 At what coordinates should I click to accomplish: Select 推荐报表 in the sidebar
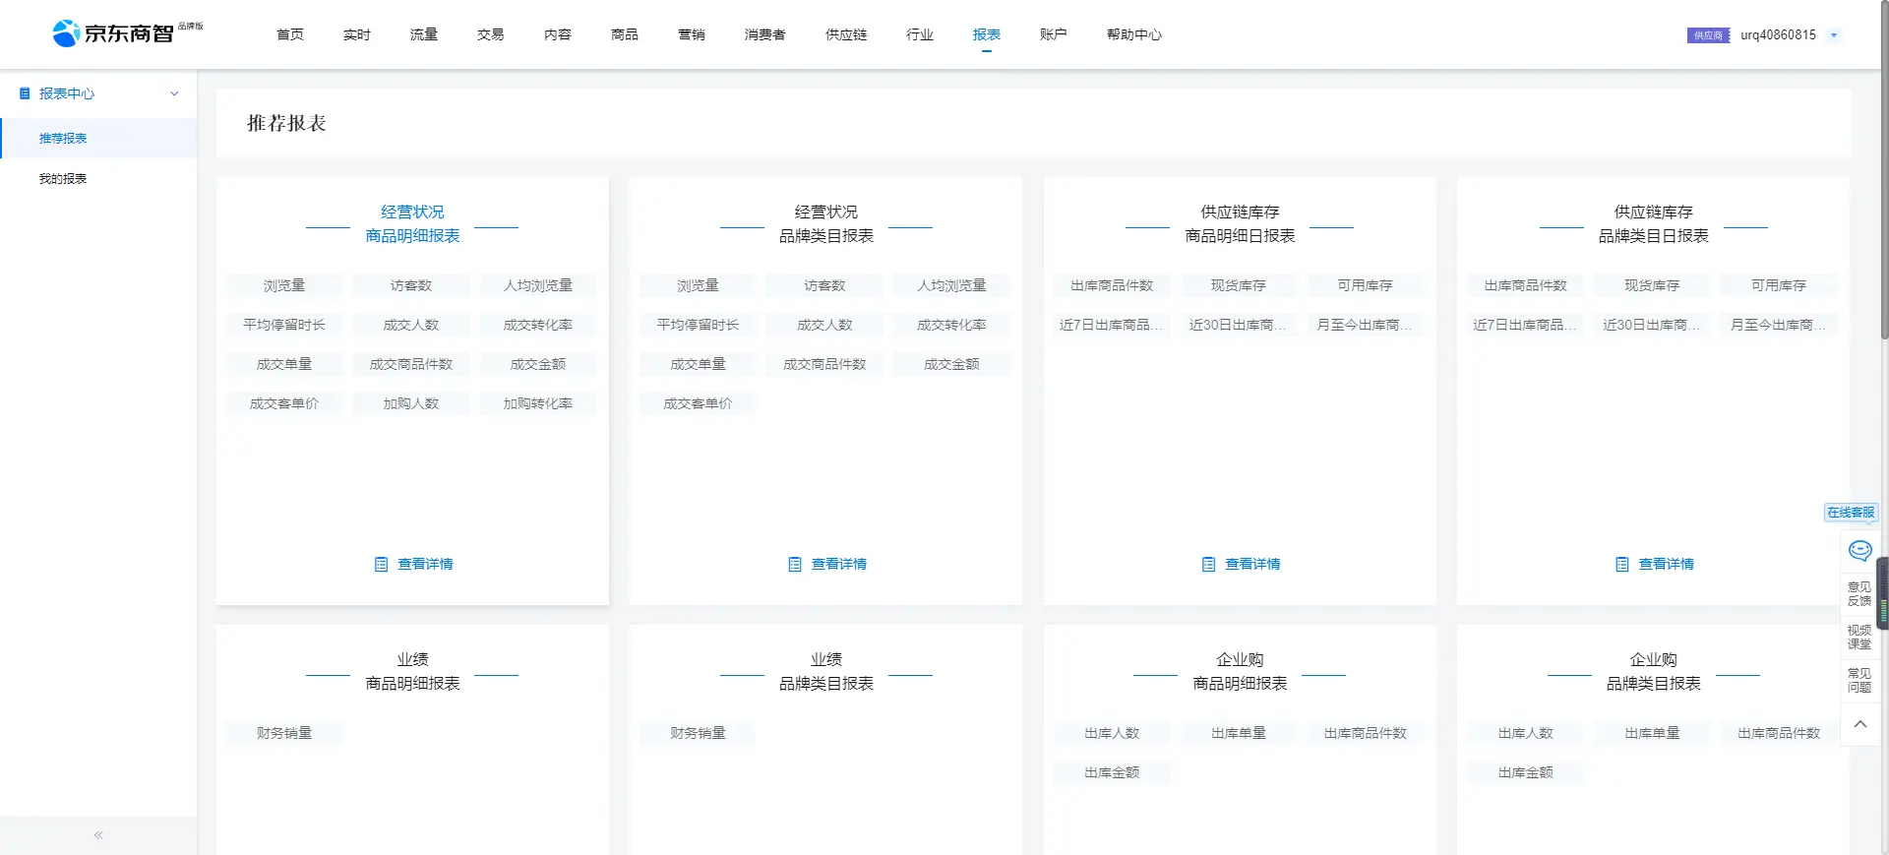(x=63, y=139)
